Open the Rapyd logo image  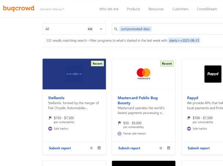213,74
